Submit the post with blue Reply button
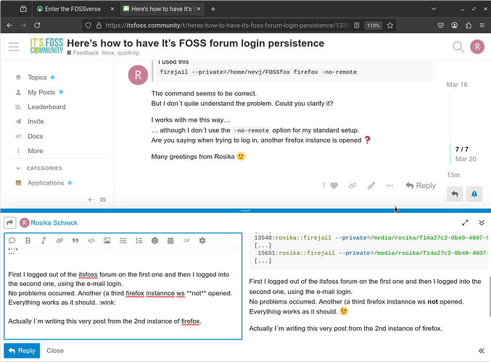Screen dimensions: 491x362 coord(22,350)
